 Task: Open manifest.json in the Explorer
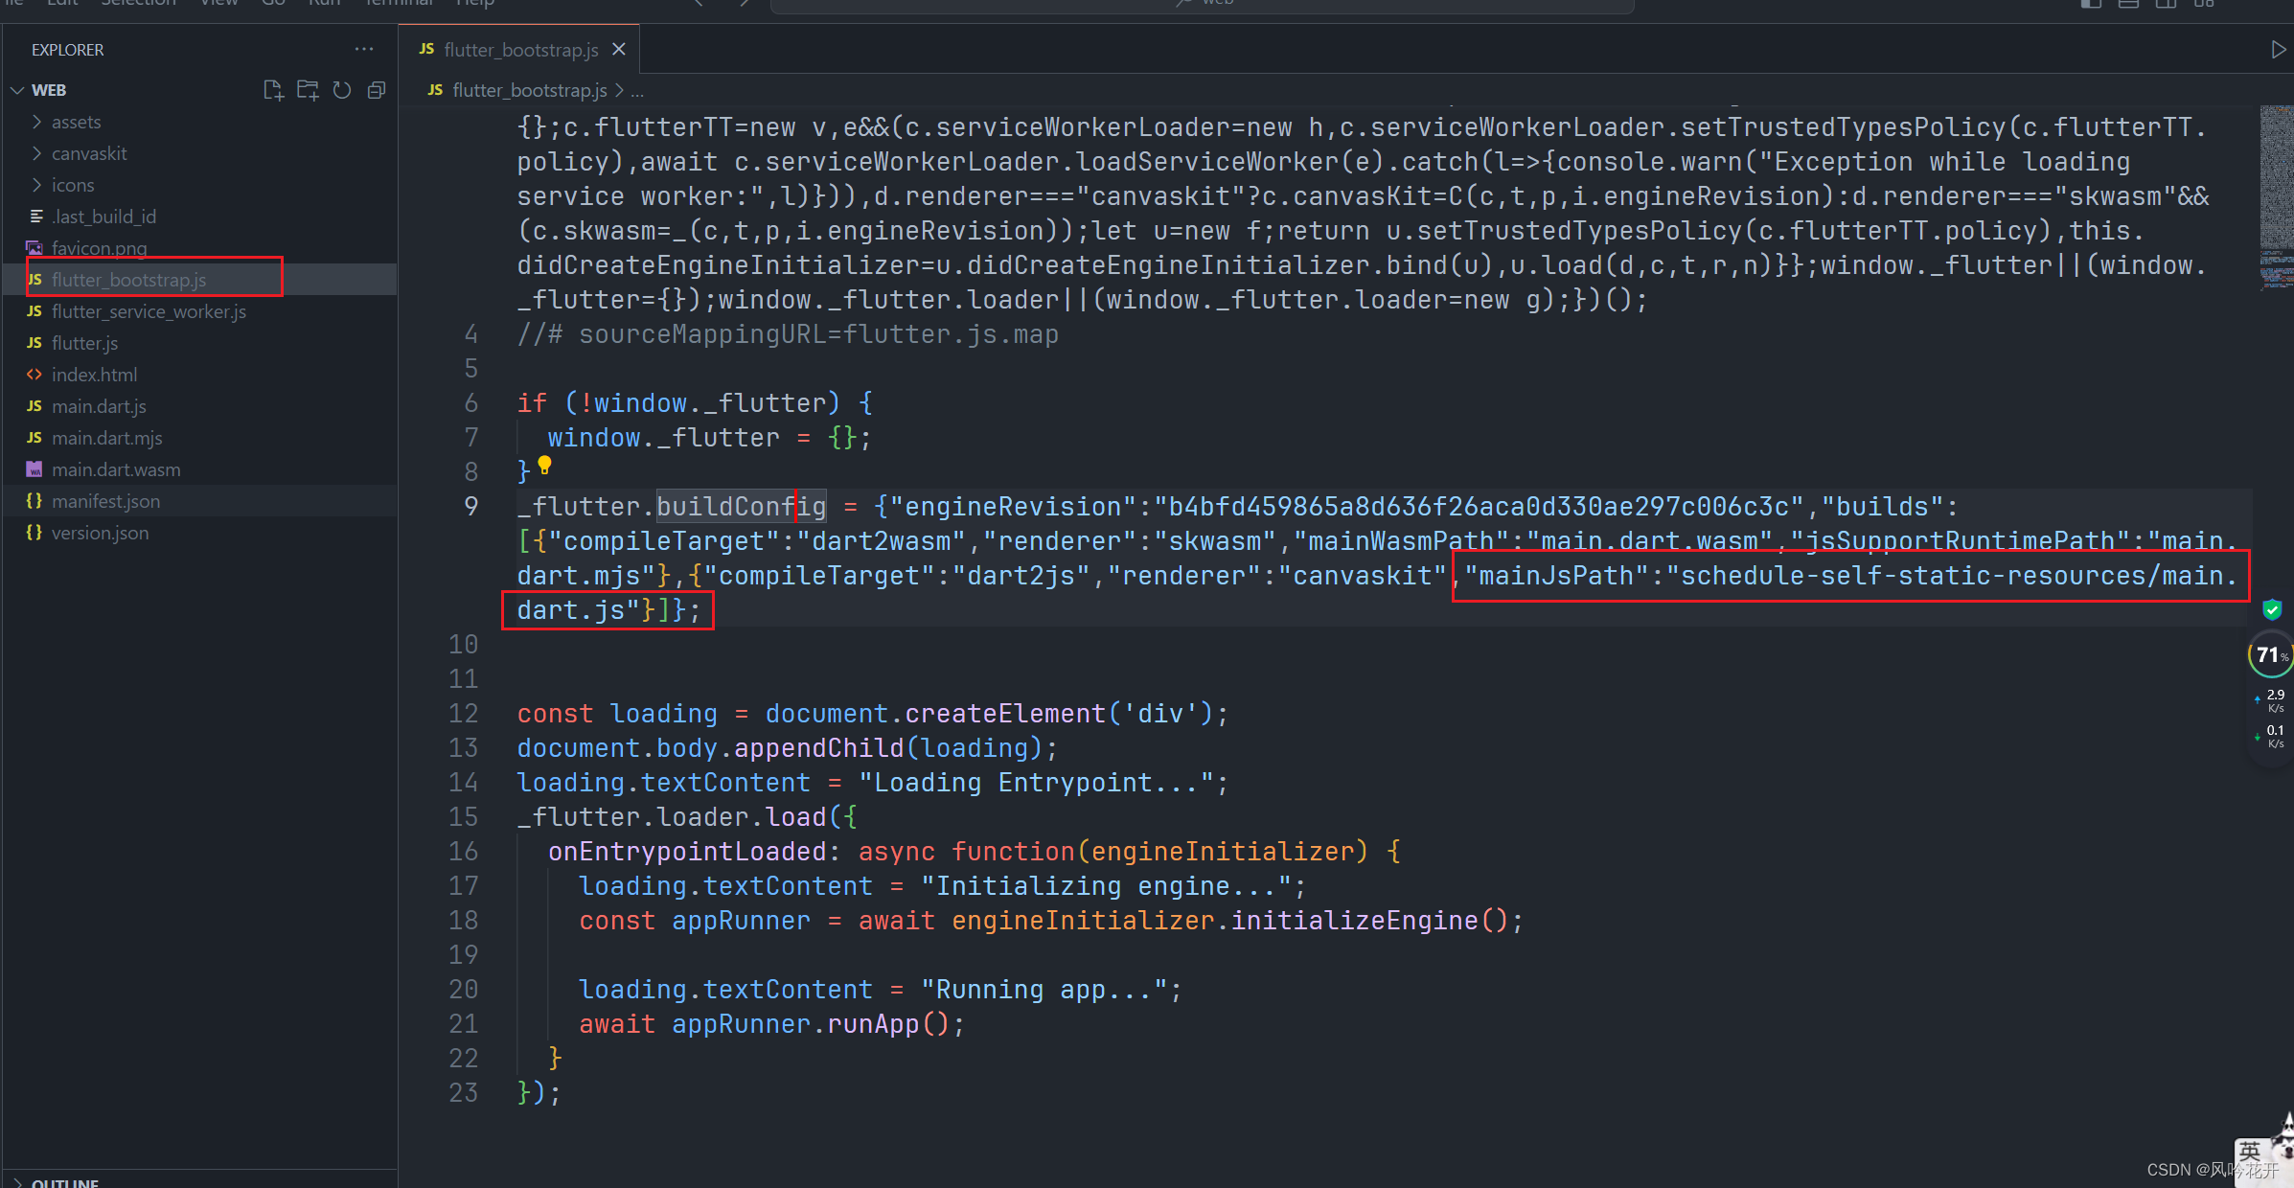tap(199, 501)
